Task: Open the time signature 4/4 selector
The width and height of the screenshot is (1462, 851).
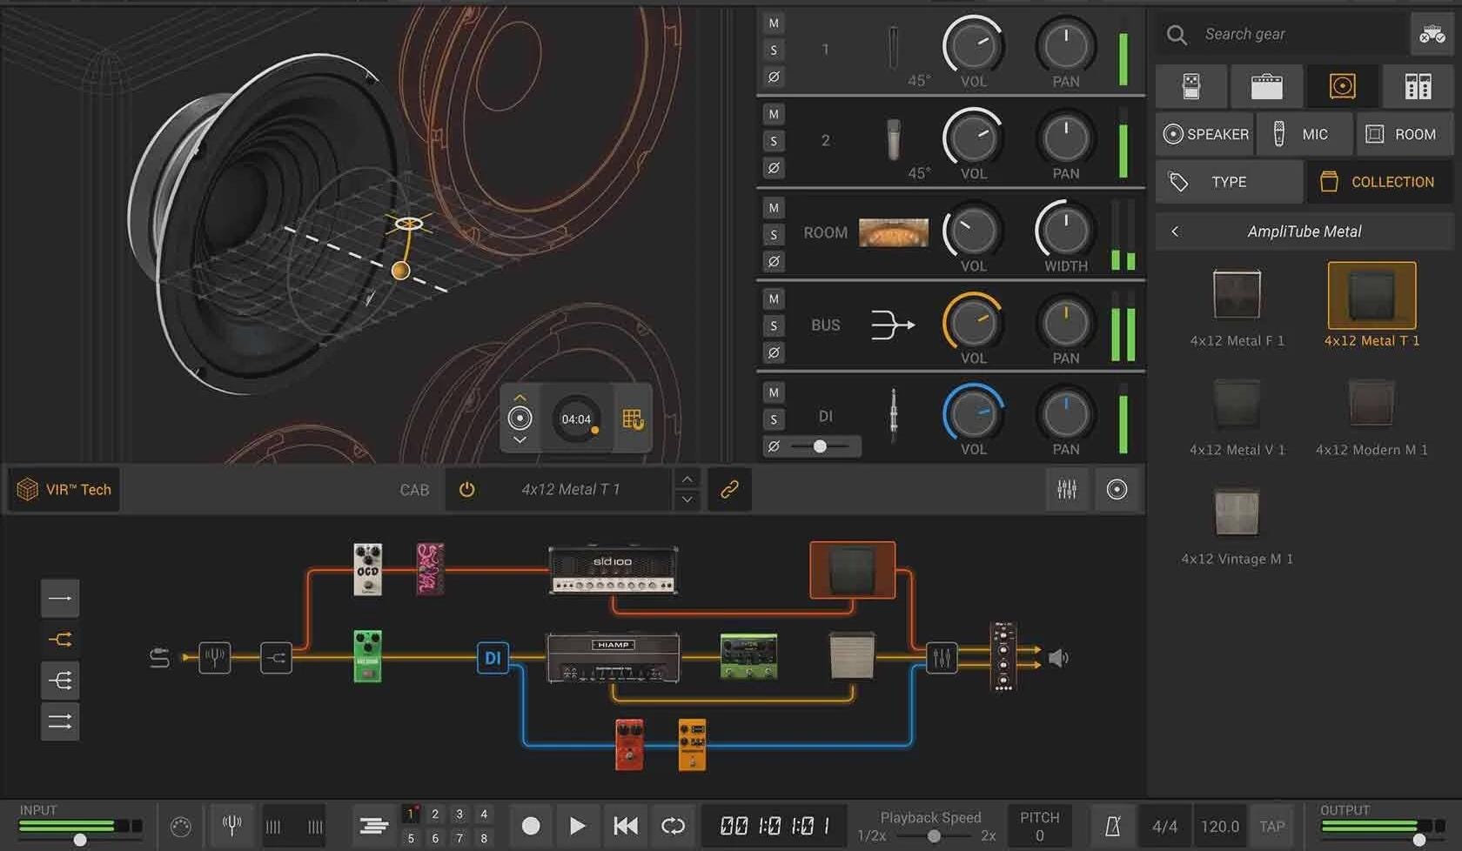Action: [x=1164, y=827]
